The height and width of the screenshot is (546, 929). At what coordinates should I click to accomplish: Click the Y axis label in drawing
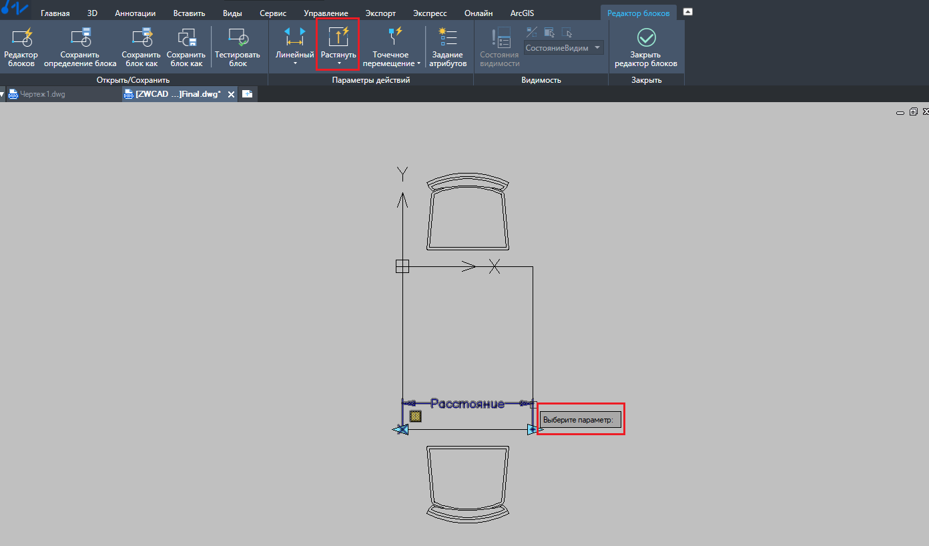[x=402, y=174]
